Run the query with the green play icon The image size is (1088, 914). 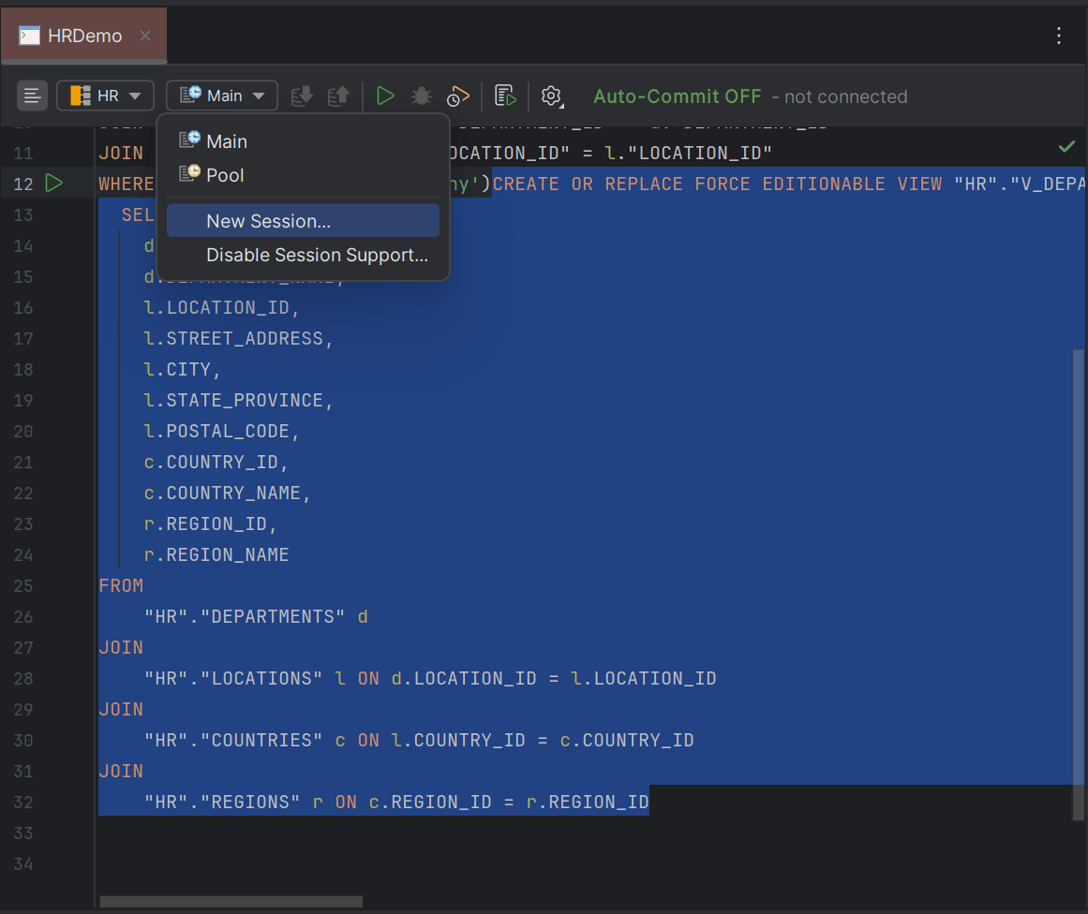coord(385,96)
